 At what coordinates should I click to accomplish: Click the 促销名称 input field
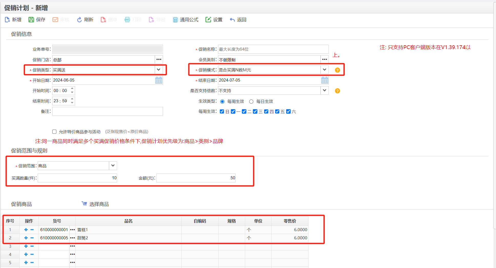point(272,49)
